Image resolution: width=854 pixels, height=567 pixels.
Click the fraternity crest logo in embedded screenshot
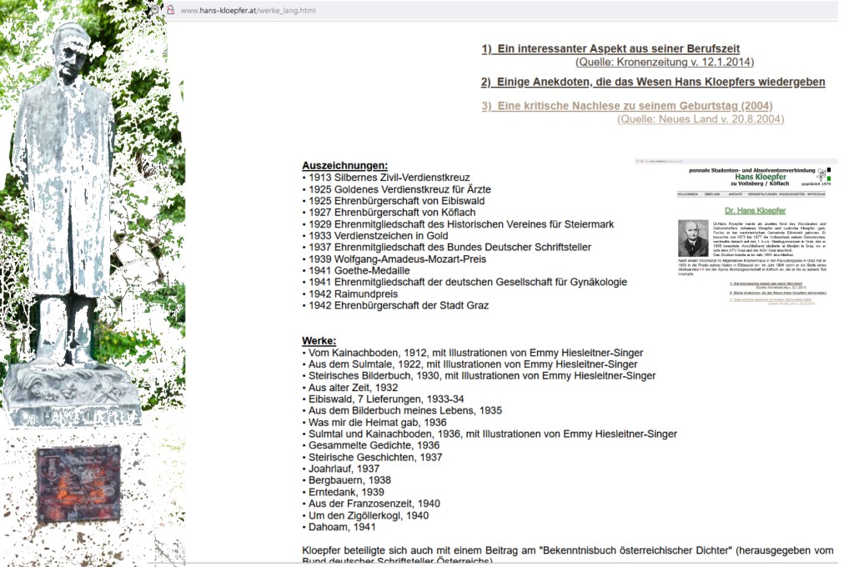click(821, 175)
